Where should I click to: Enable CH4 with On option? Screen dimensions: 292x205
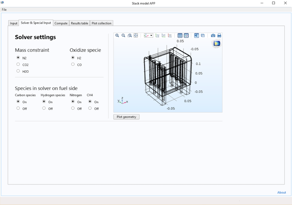90,102
